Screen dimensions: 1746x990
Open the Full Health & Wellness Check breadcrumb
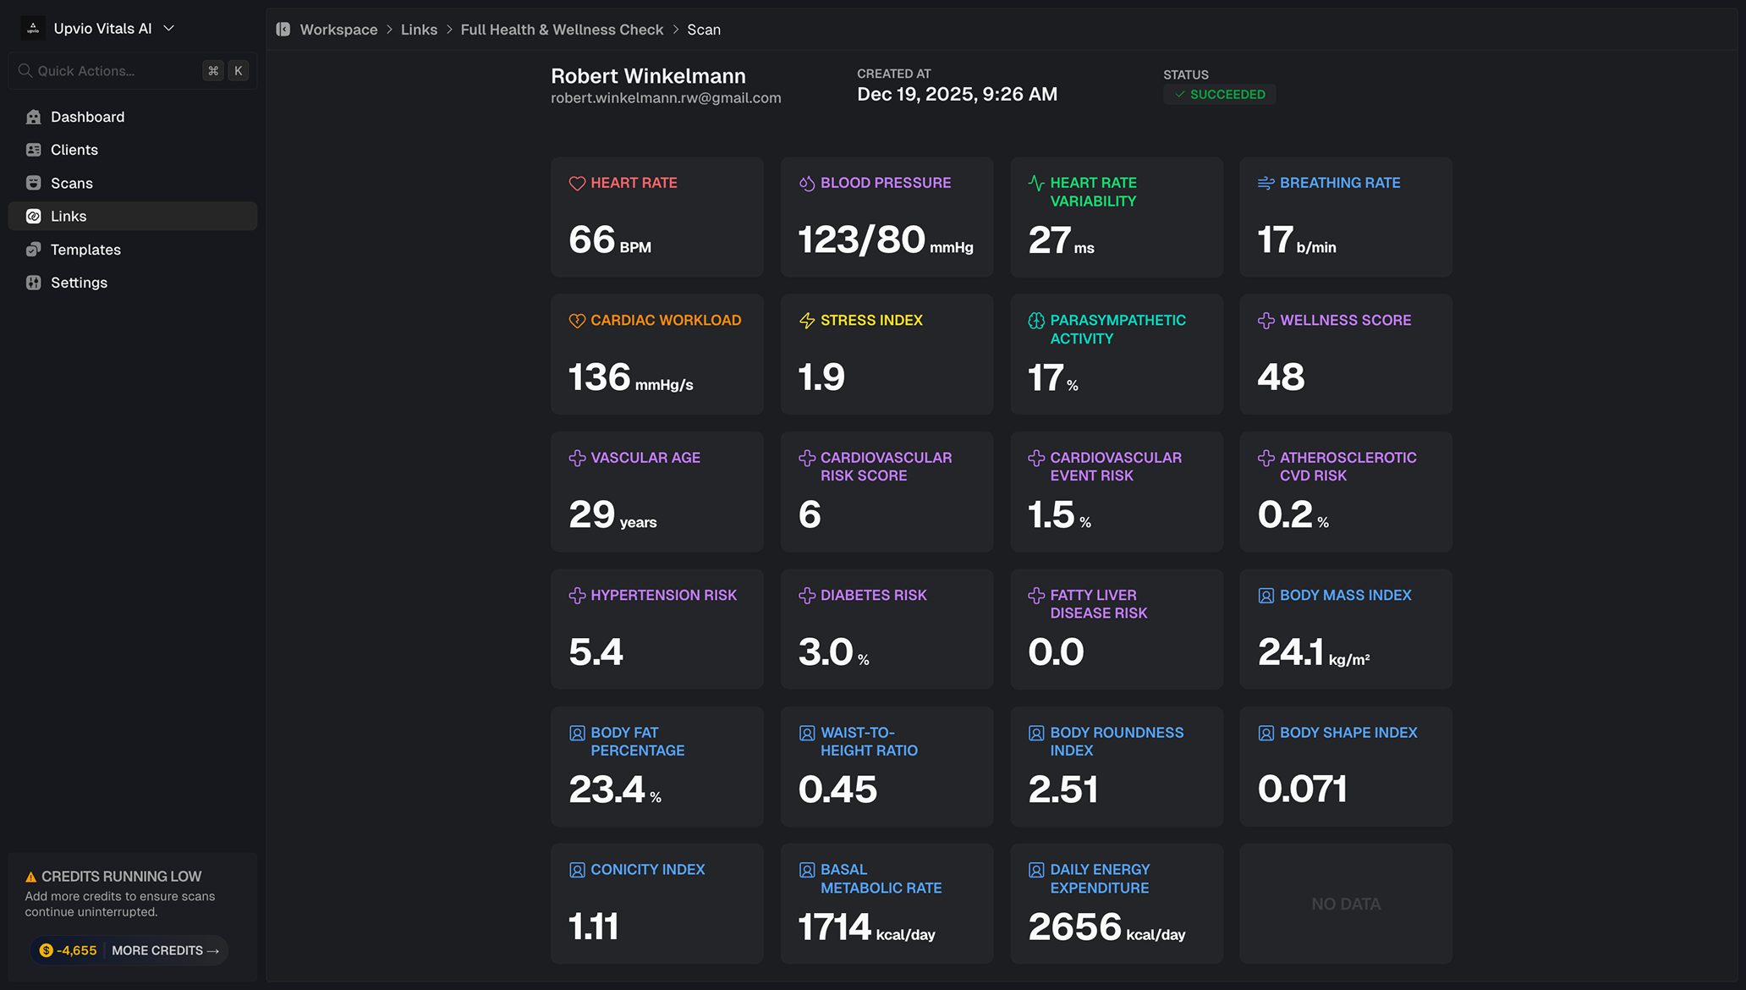tap(562, 30)
